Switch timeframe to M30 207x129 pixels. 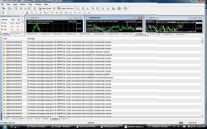pyautogui.click(x=66, y=13)
